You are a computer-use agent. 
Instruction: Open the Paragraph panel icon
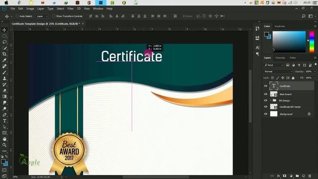pos(257,54)
